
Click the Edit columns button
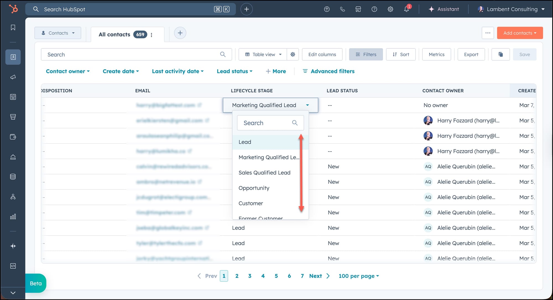pyautogui.click(x=322, y=55)
